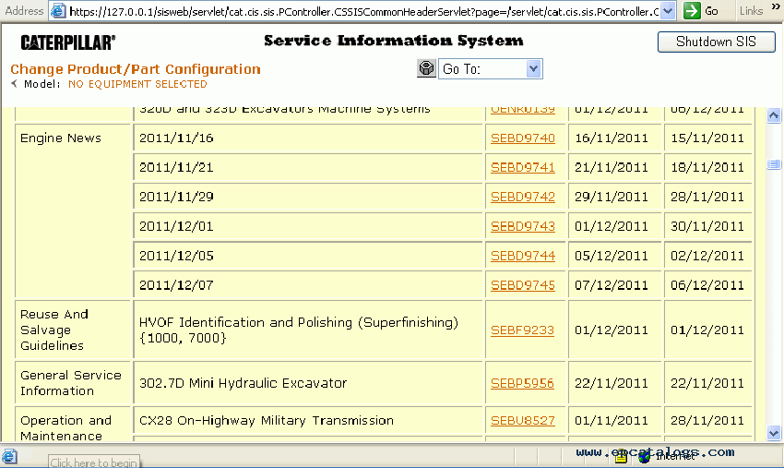Click the Internet Explorer icon in status bar
Screen dimensions: 784x468
[9, 456]
